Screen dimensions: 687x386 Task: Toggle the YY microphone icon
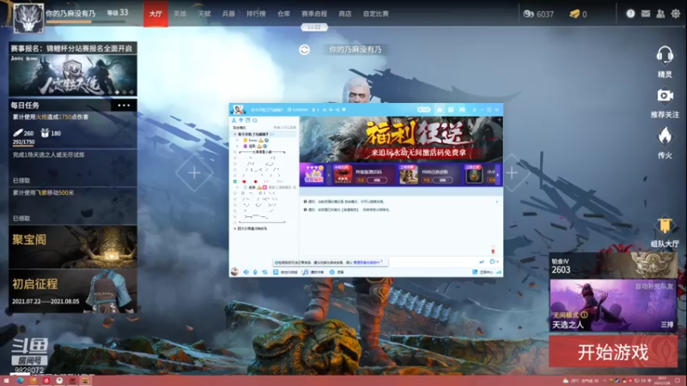(x=255, y=272)
